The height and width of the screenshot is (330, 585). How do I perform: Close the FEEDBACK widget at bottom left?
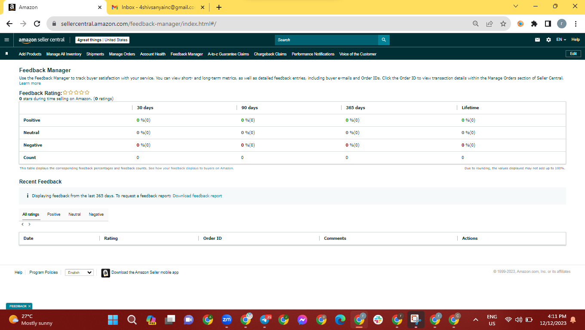tap(29, 306)
